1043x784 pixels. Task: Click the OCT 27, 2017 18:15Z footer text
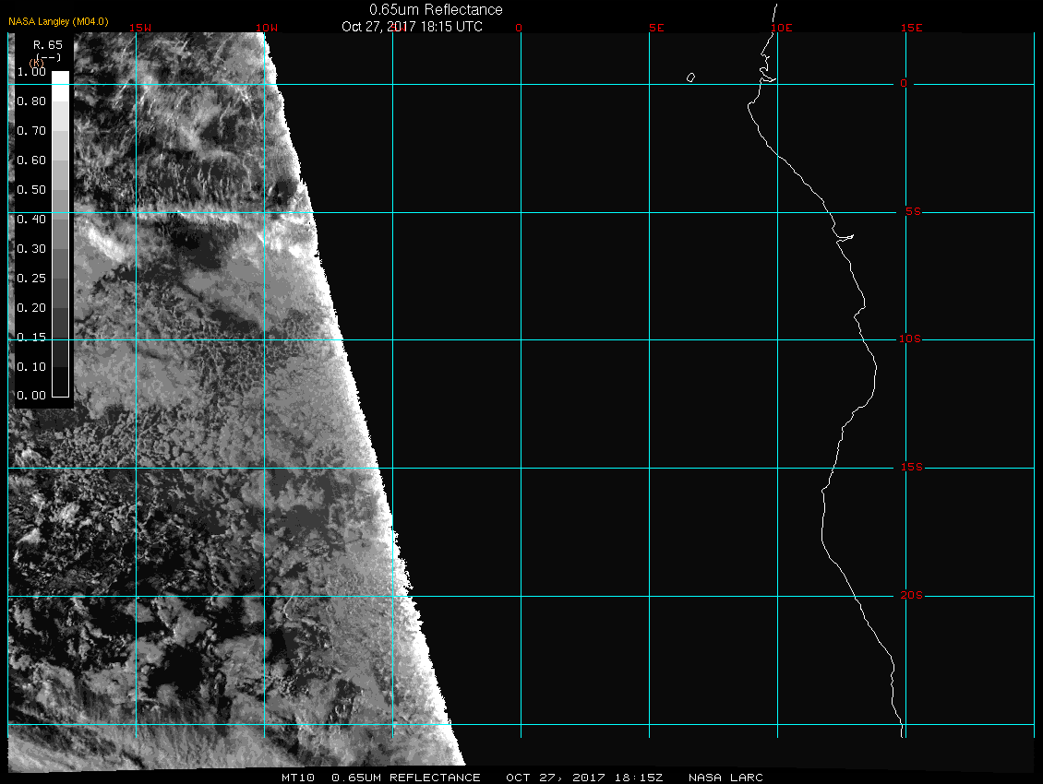tap(584, 778)
